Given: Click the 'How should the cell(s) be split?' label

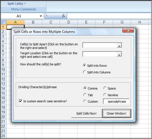Looking at the screenshot, I should tap(40, 64).
